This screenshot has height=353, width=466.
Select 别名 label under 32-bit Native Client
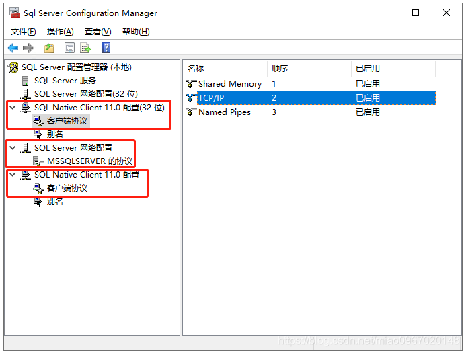tap(55, 134)
